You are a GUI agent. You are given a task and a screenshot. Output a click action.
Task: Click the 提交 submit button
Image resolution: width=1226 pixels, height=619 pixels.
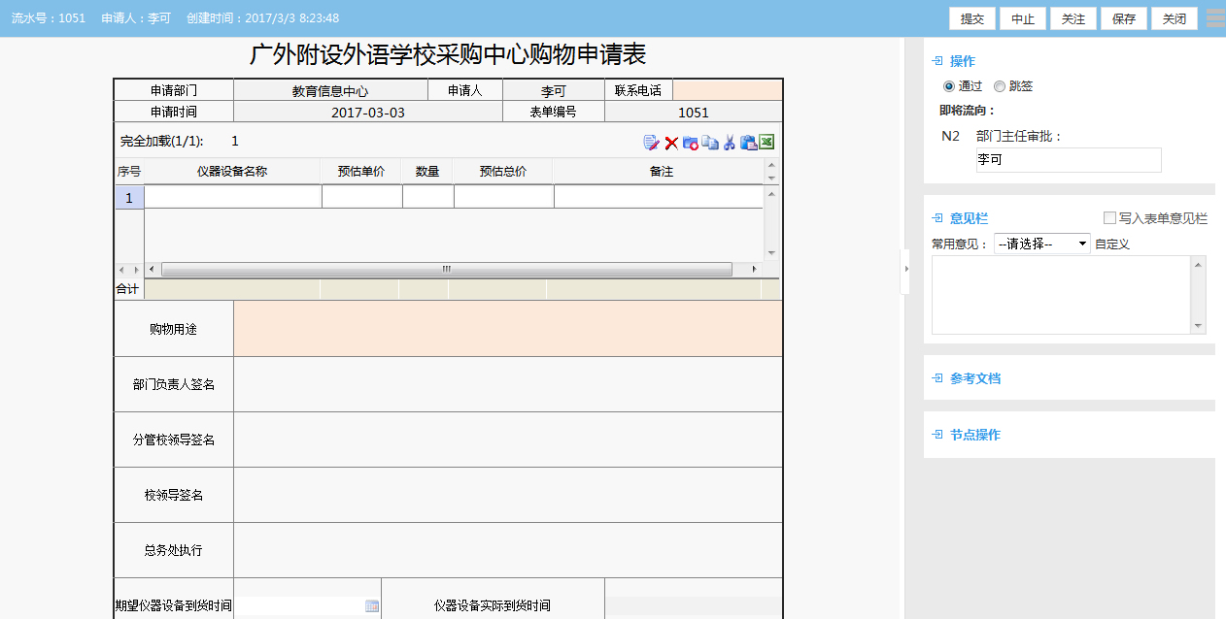(972, 19)
